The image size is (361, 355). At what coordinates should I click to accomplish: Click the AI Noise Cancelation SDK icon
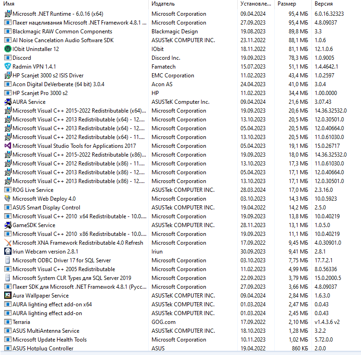tap(7, 40)
